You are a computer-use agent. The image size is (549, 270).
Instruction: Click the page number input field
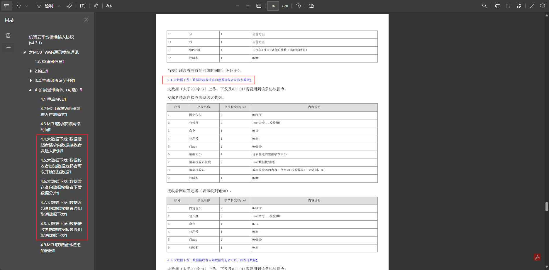[x=273, y=6]
